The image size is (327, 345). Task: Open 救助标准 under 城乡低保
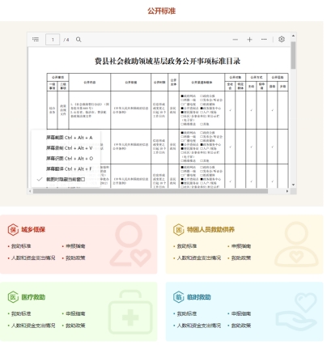pyautogui.click(x=21, y=246)
